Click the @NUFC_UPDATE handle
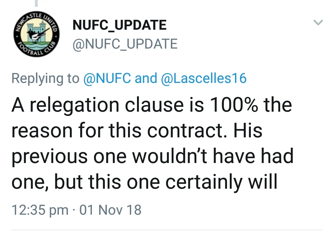 point(125,44)
